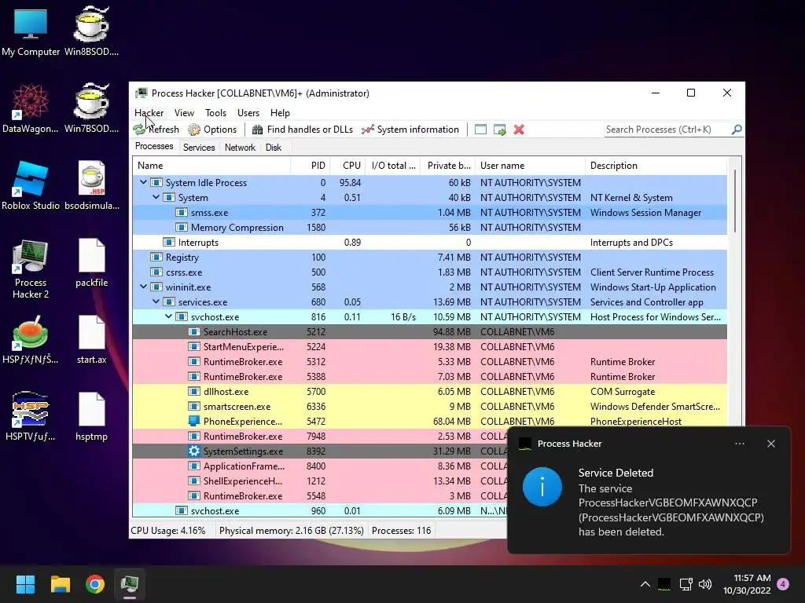Select the Processes tab
The height and width of the screenshot is (603, 805).
(x=154, y=146)
